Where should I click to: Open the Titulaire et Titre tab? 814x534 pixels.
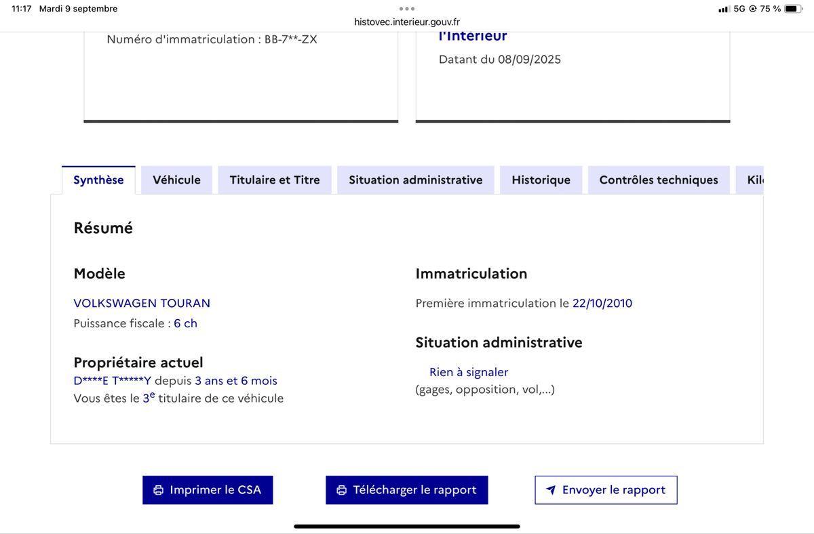[x=275, y=180]
